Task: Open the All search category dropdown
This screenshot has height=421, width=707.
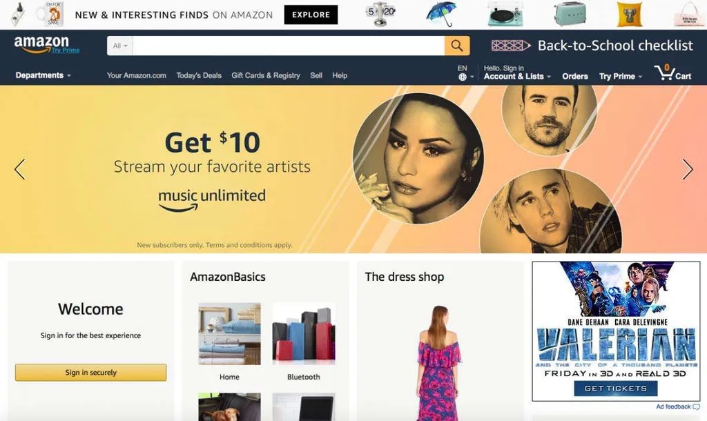Action: pos(120,46)
